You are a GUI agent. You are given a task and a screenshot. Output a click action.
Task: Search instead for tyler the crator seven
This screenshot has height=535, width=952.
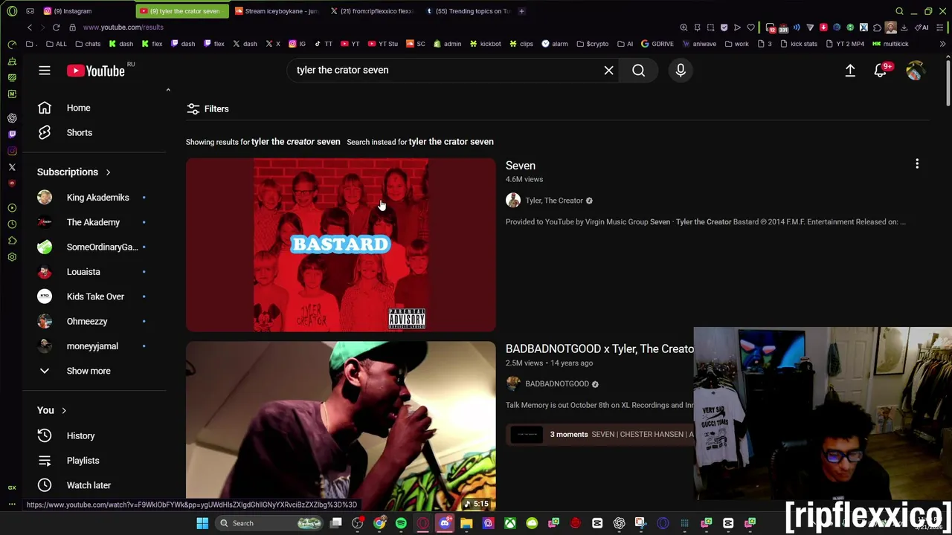[451, 142]
